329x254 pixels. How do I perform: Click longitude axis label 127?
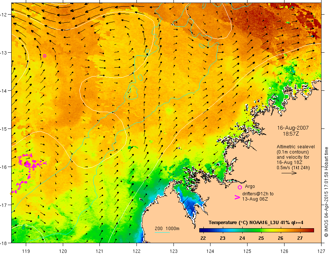(321, 251)
